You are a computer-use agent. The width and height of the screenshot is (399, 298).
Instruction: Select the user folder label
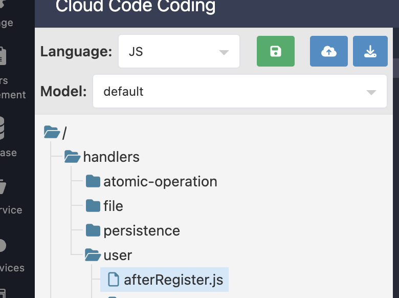(118, 255)
